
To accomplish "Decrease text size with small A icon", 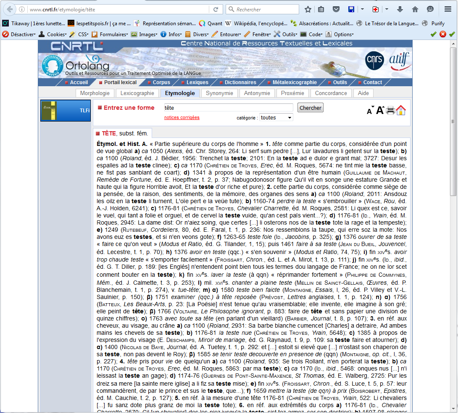I will (x=370, y=111).
